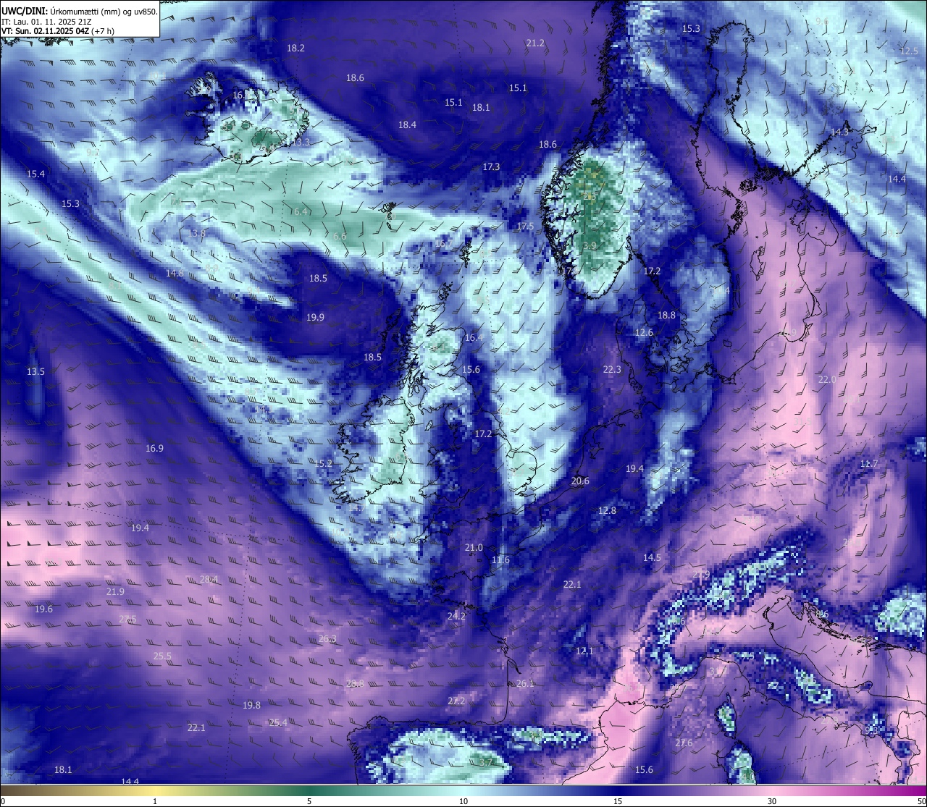Select the 20.6 value label
Viewport: 927px width, 807px height.
pos(580,481)
